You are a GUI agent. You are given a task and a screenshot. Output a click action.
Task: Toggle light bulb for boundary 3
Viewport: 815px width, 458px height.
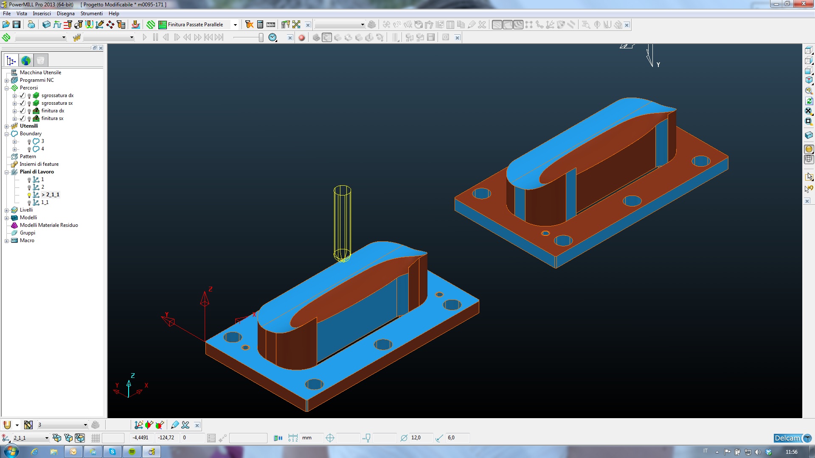click(29, 142)
